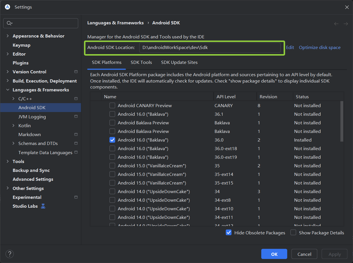
Task: Switch to SDK Platforms tab
Action: coord(107,62)
